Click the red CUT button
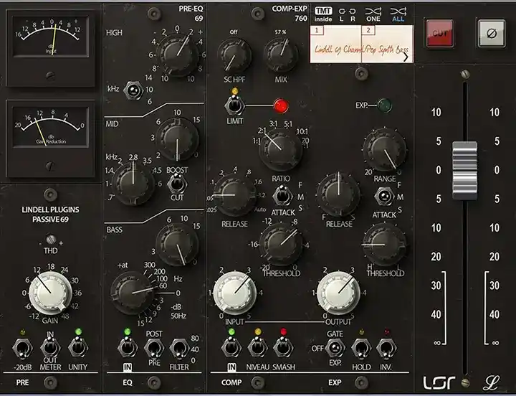 pos(439,33)
